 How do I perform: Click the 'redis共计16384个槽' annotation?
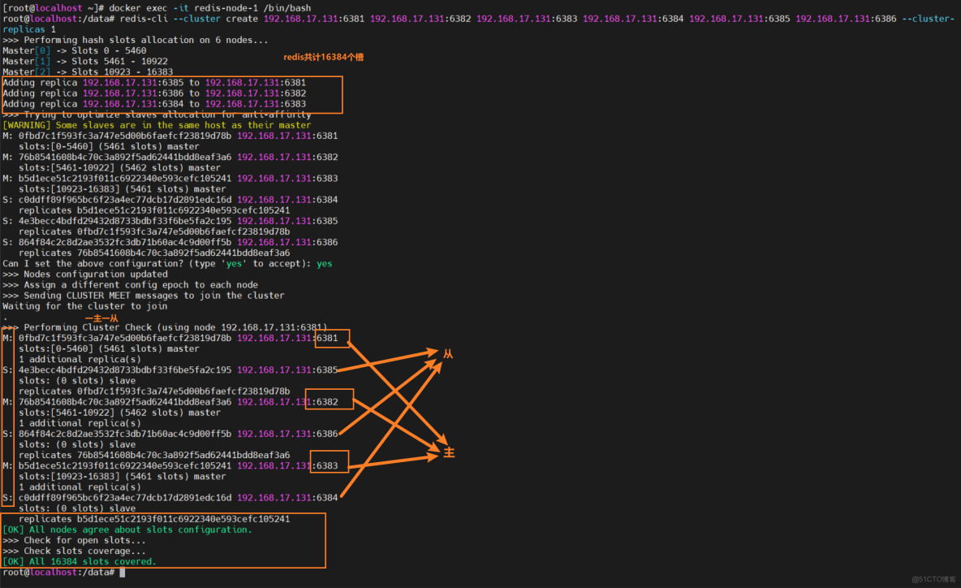point(325,58)
